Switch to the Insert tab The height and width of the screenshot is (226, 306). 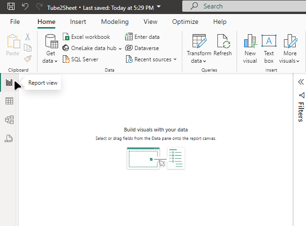coord(78,22)
